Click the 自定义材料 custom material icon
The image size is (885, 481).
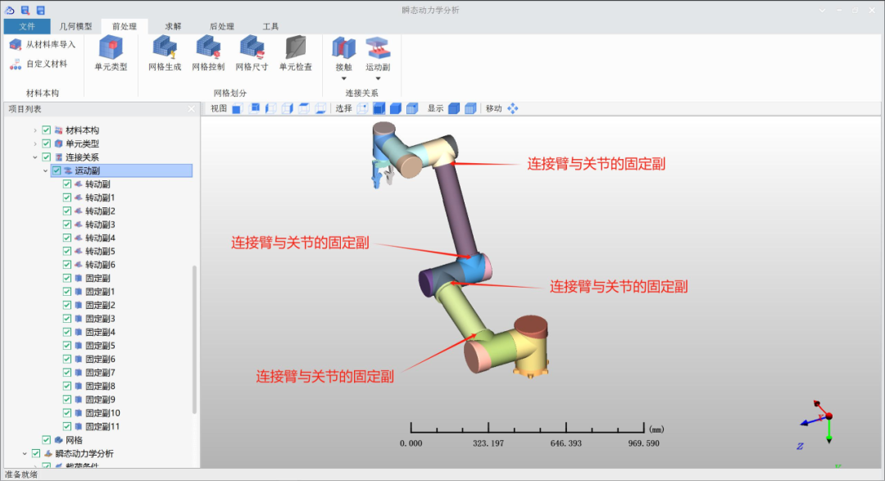coord(16,65)
